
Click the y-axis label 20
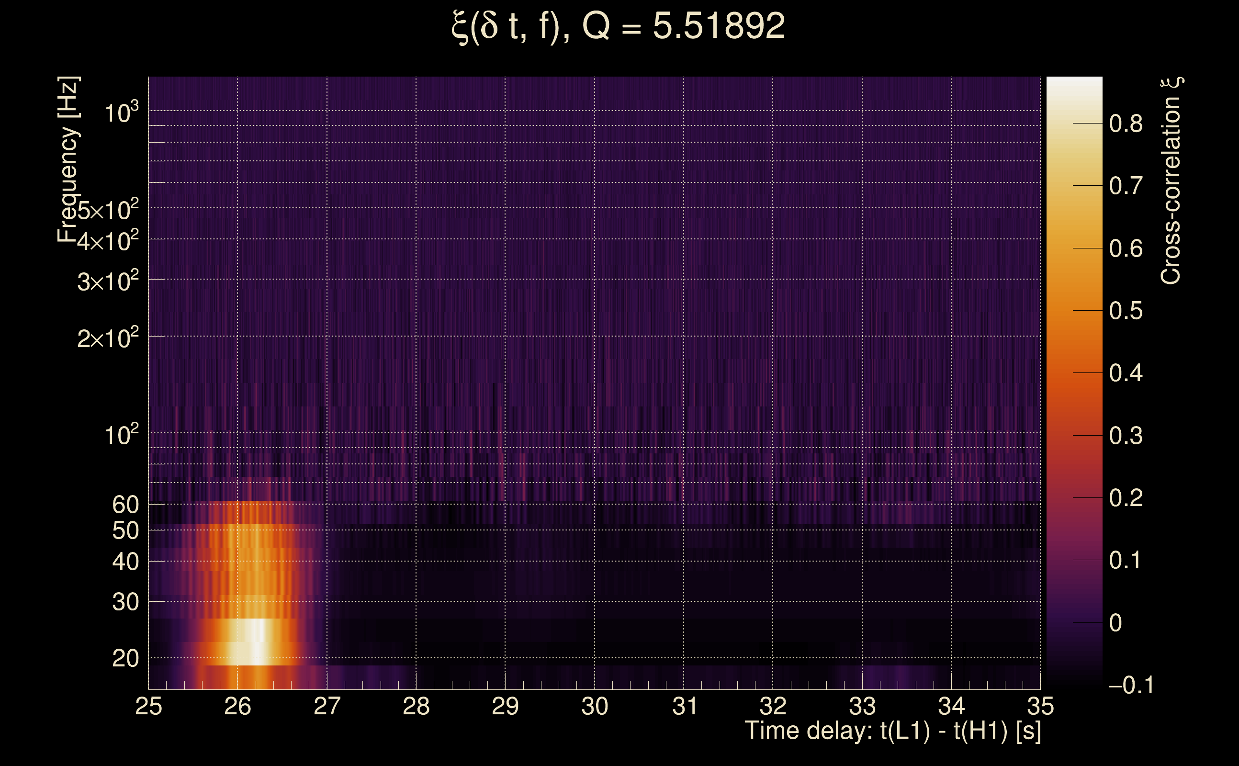125,659
